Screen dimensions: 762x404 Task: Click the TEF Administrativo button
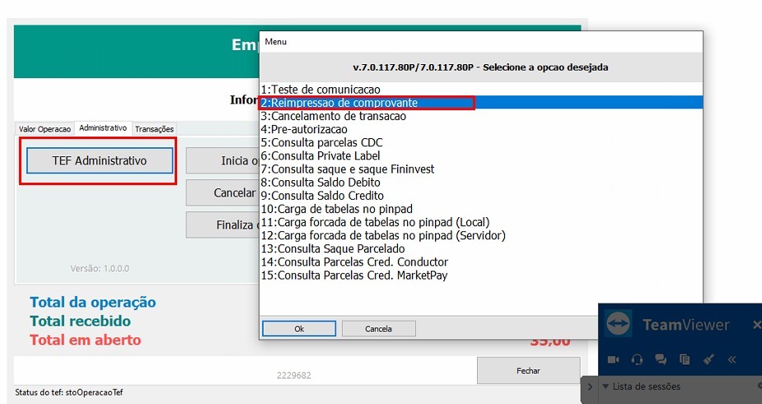100,160
